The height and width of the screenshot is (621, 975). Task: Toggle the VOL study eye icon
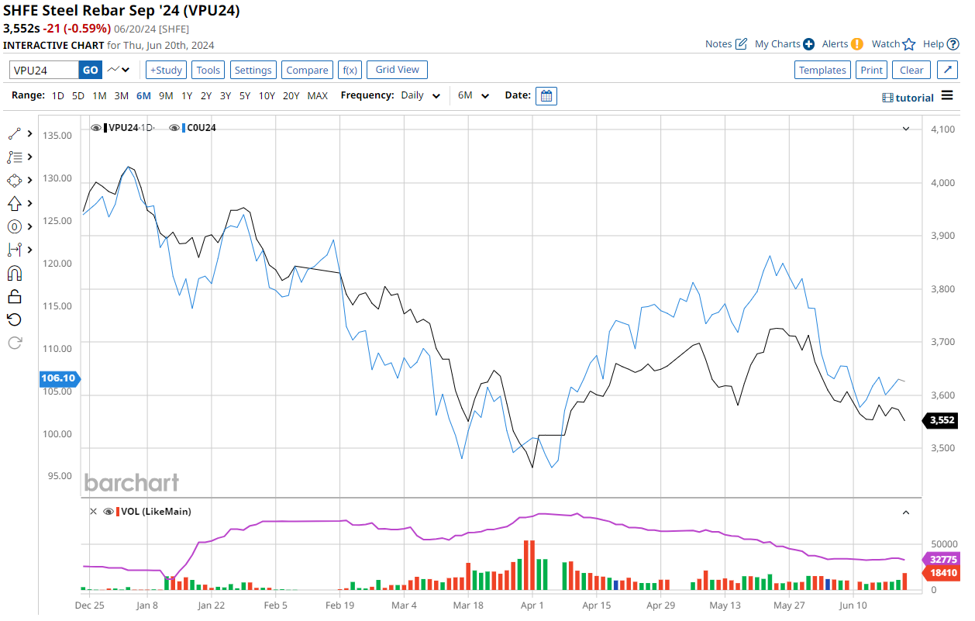pyautogui.click(x=108, y=512)
